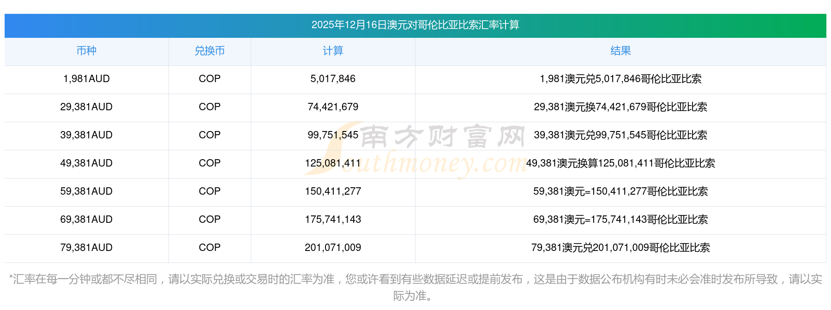Click result 29,381澳元换74,421,679哥伦比亚比索

(620, 107)
